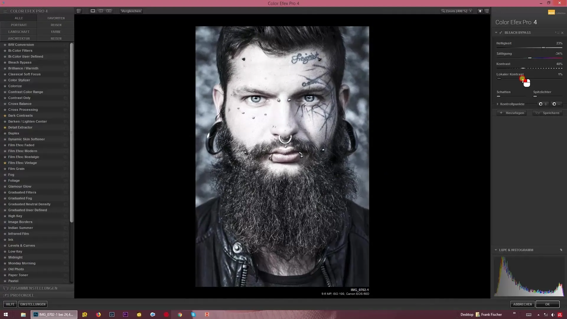
Task: Toggle favorite star for Film Efex: Vintage
Action: (x=5, y=163)
